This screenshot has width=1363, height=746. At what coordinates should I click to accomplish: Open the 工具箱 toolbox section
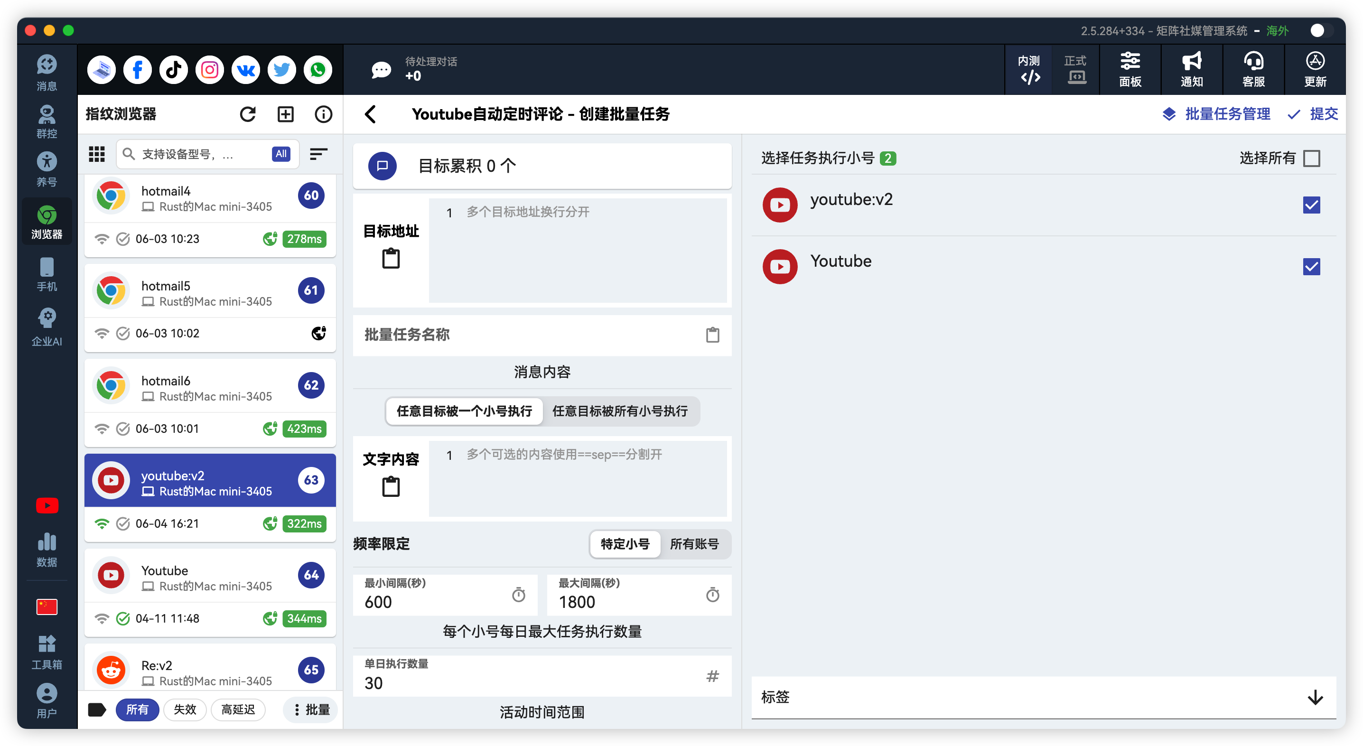point(47,653)
